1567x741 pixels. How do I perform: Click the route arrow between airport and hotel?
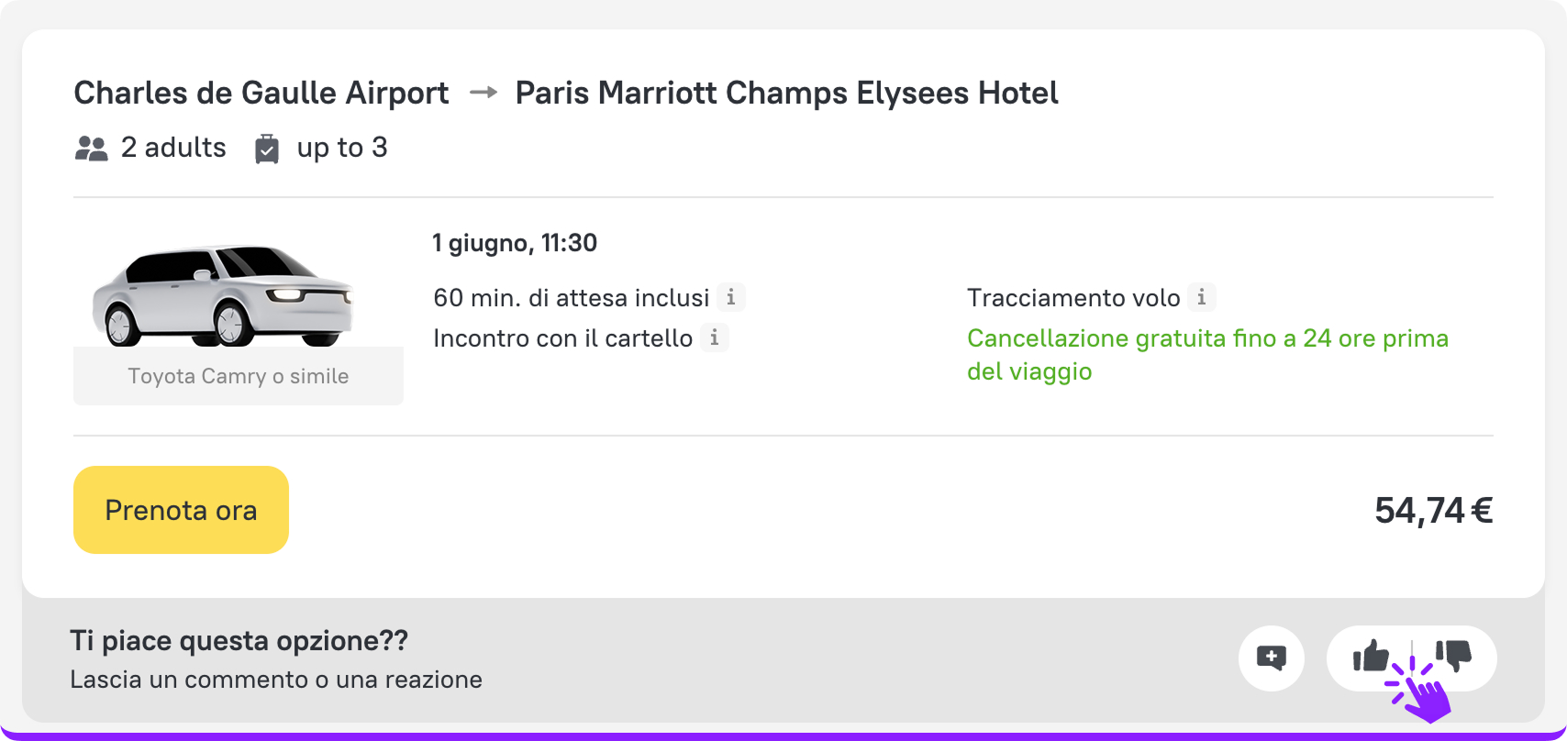point(483,93)
